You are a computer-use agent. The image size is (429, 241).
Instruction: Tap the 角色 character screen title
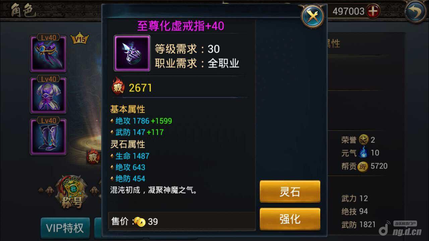(23, 11)
